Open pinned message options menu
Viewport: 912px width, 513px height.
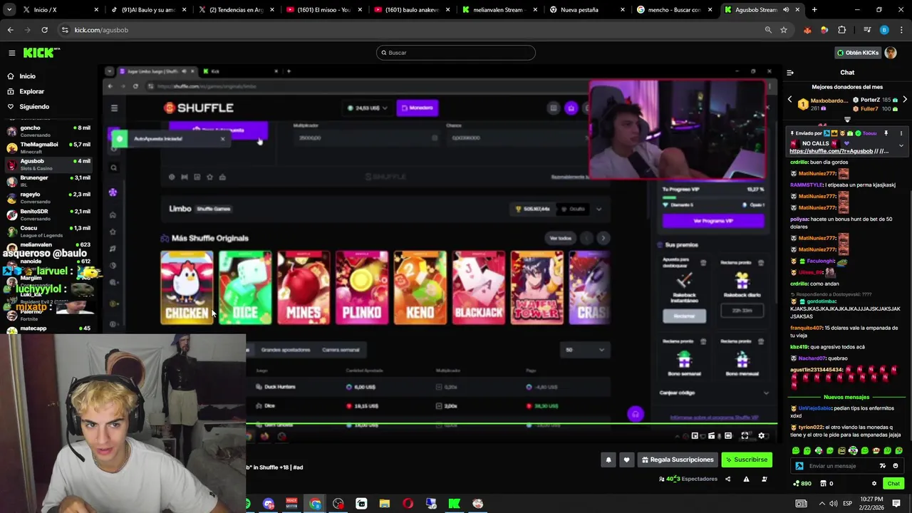901,133
